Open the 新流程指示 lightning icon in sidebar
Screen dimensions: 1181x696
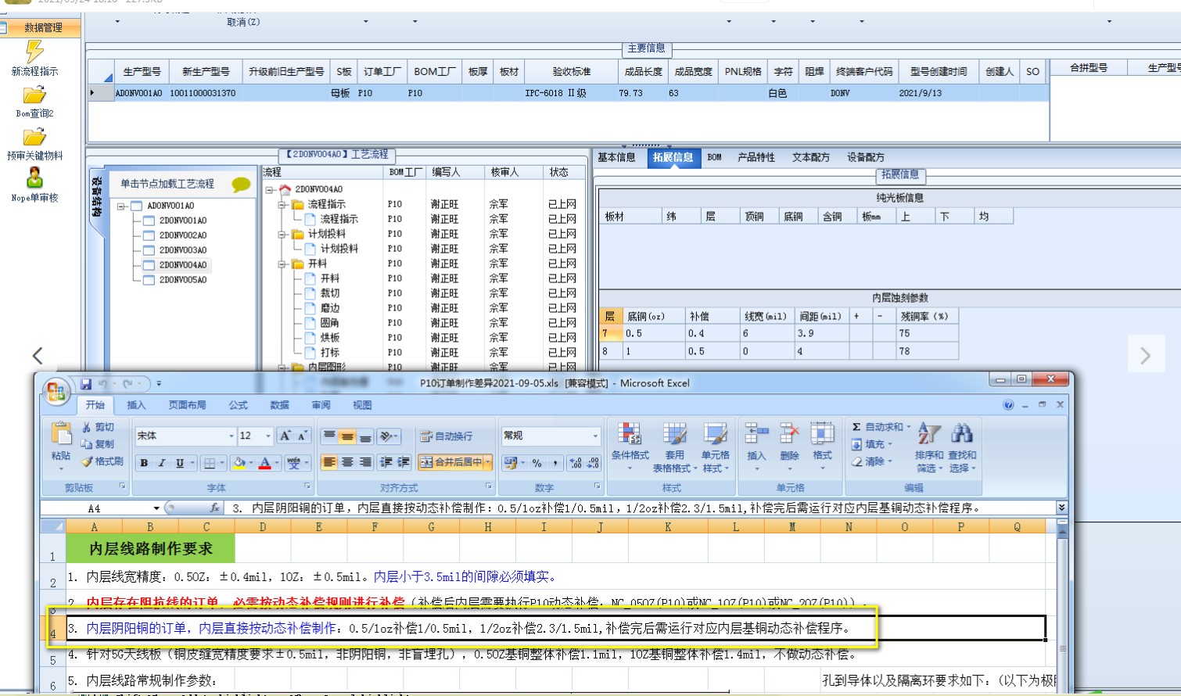pos(34,52)
